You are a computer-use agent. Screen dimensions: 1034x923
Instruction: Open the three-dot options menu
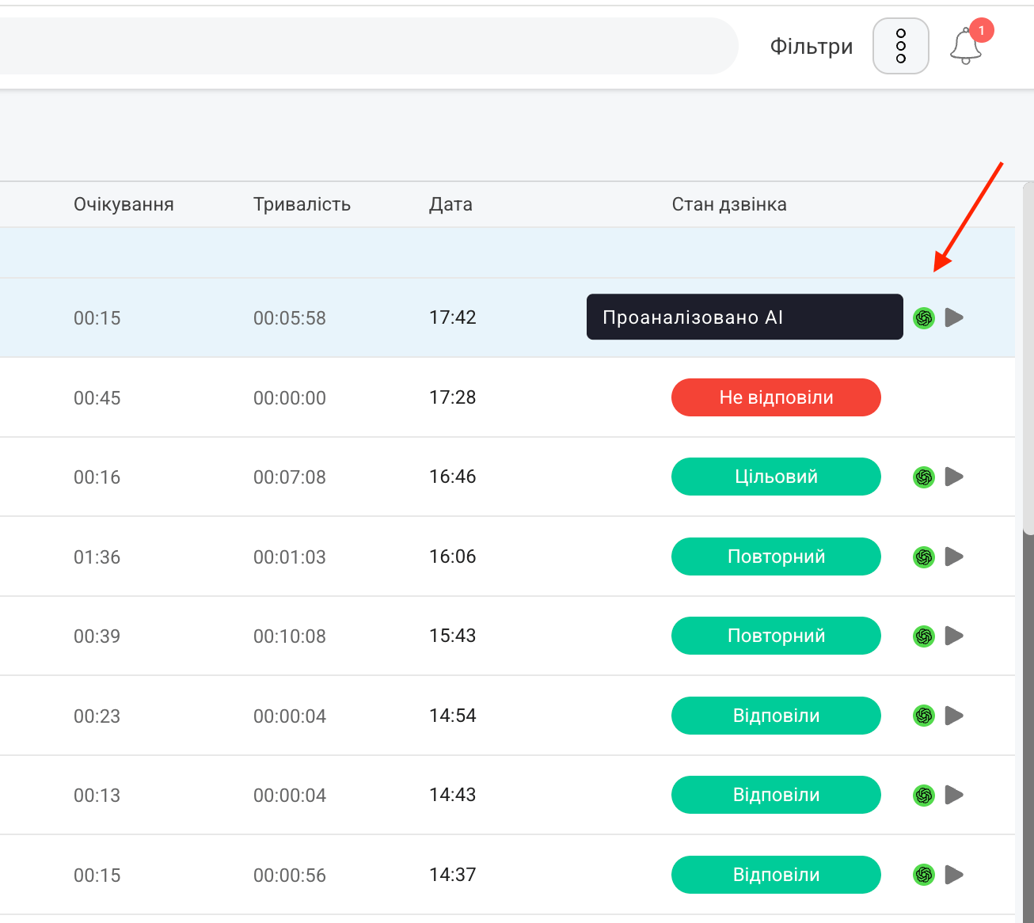(900, 46)
